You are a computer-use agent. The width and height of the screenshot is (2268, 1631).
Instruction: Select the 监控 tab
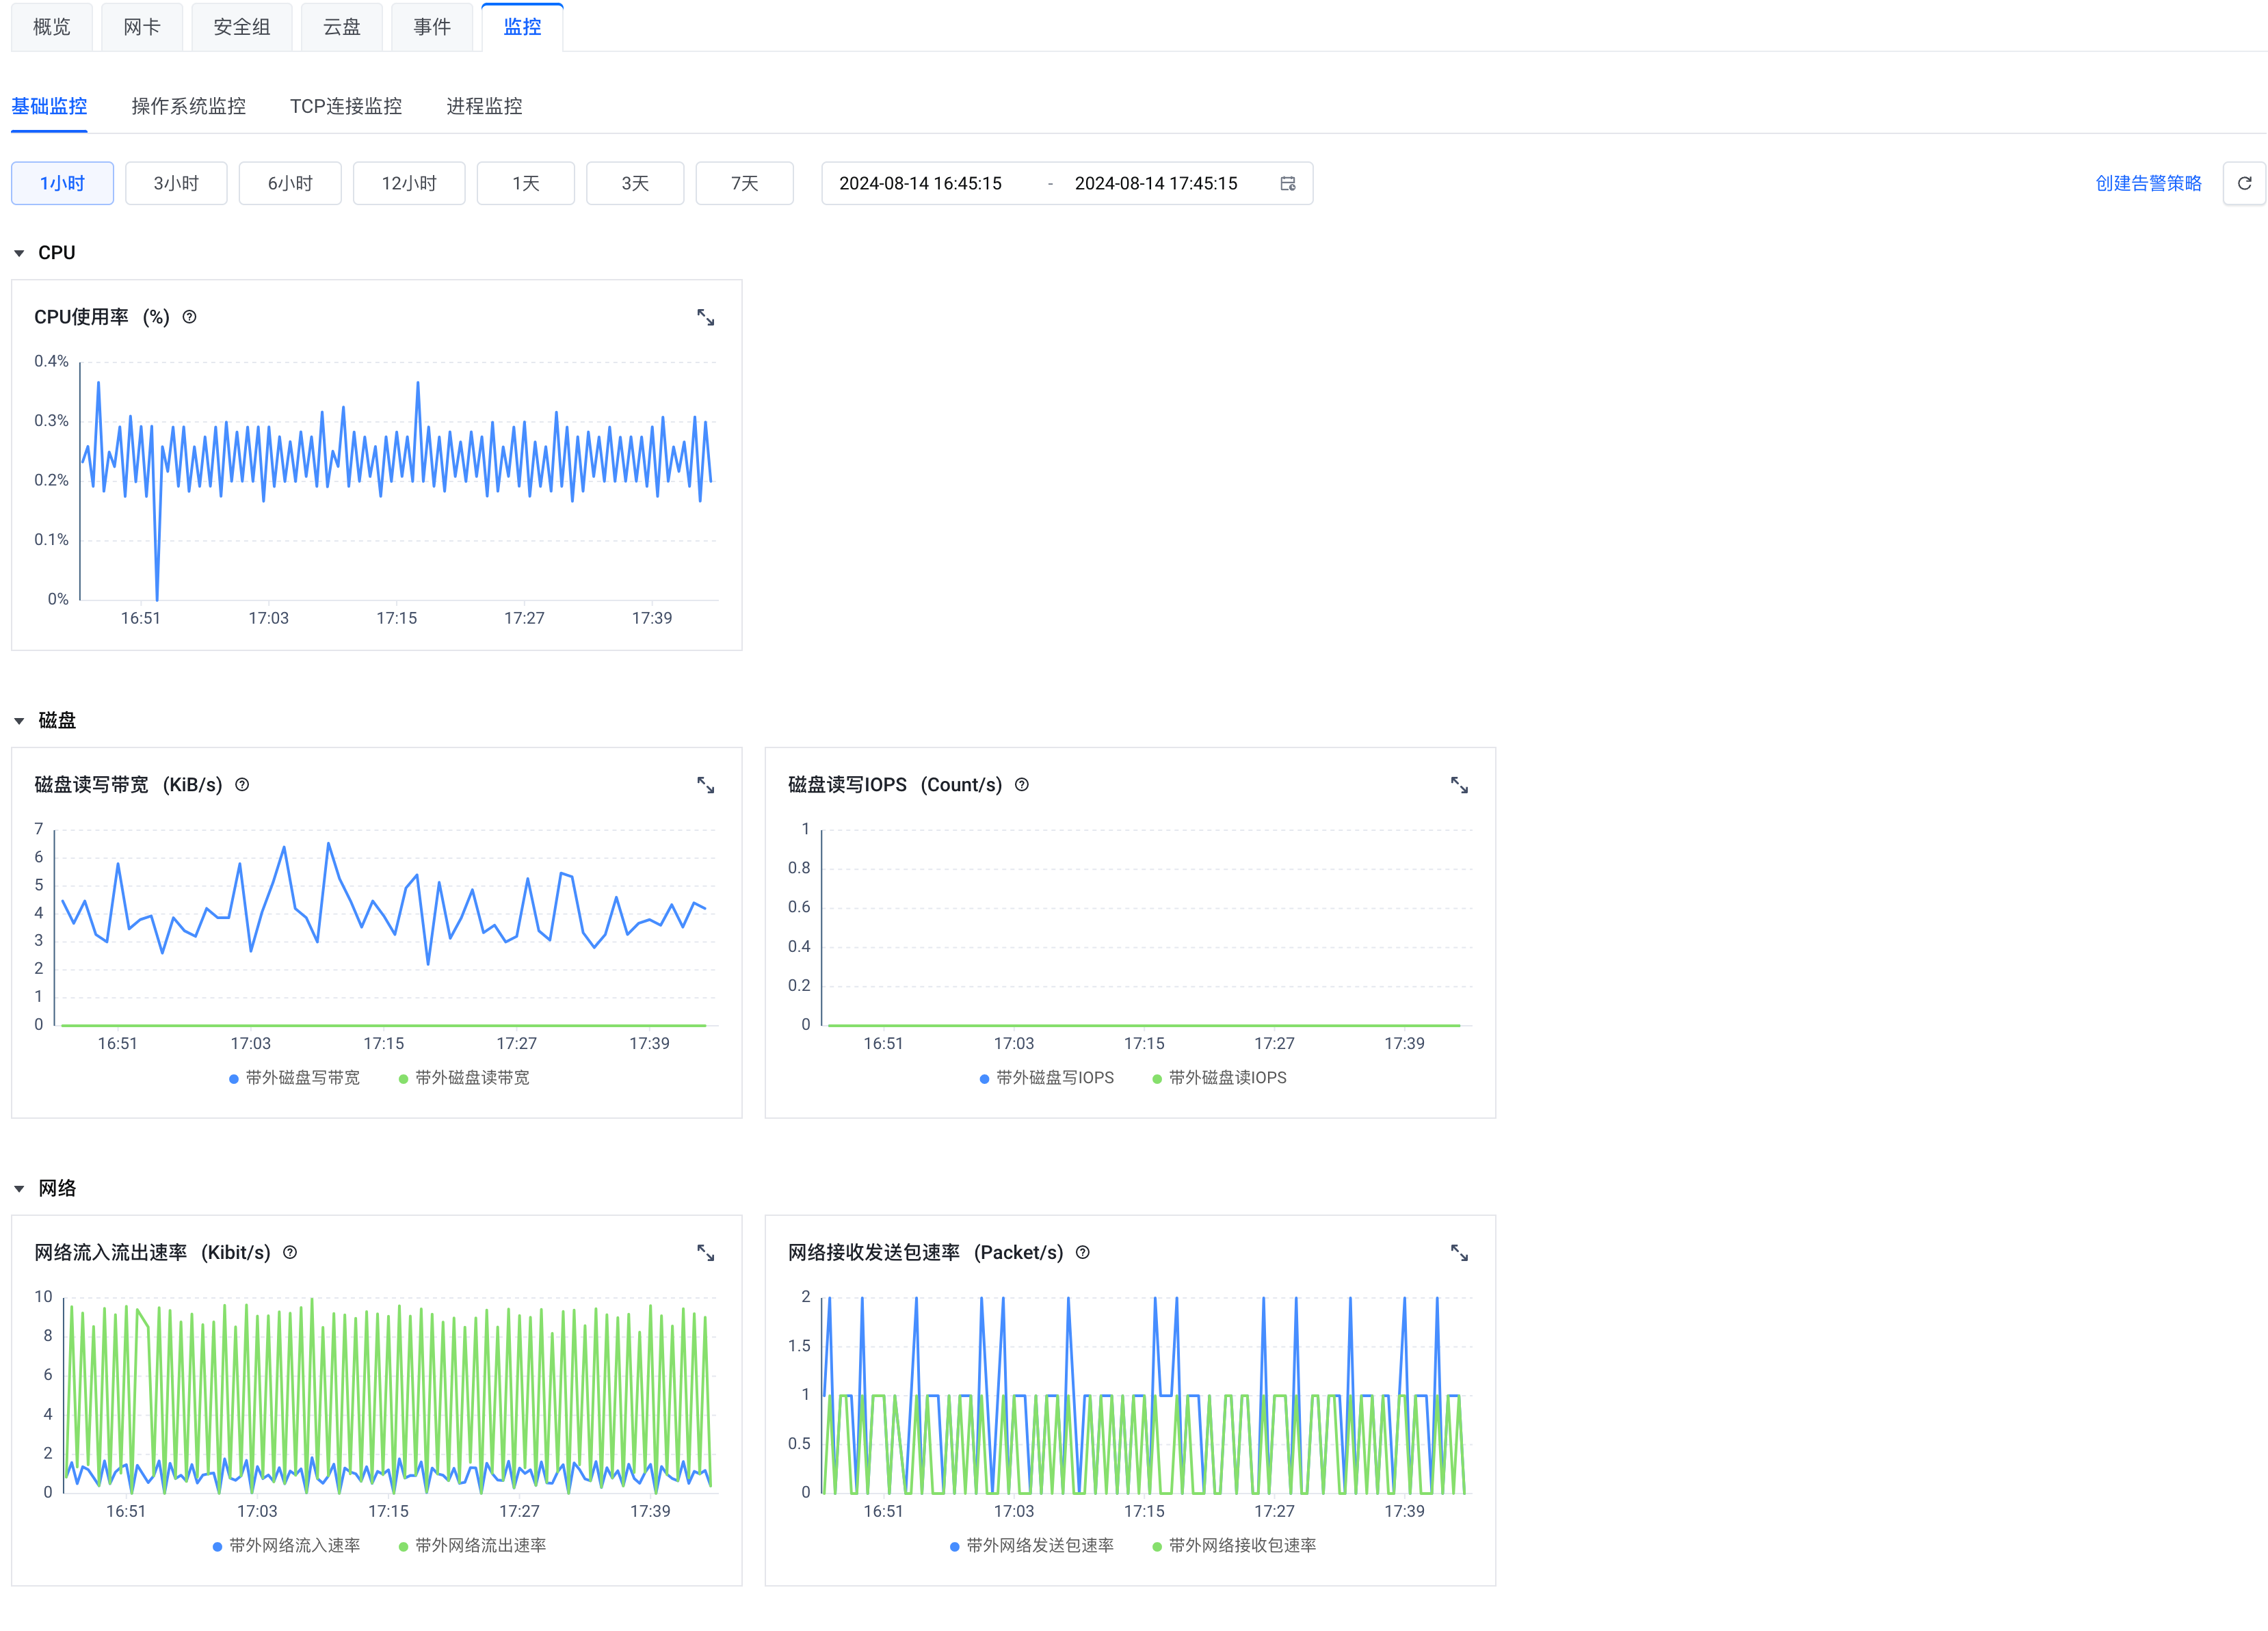point(522,27)
